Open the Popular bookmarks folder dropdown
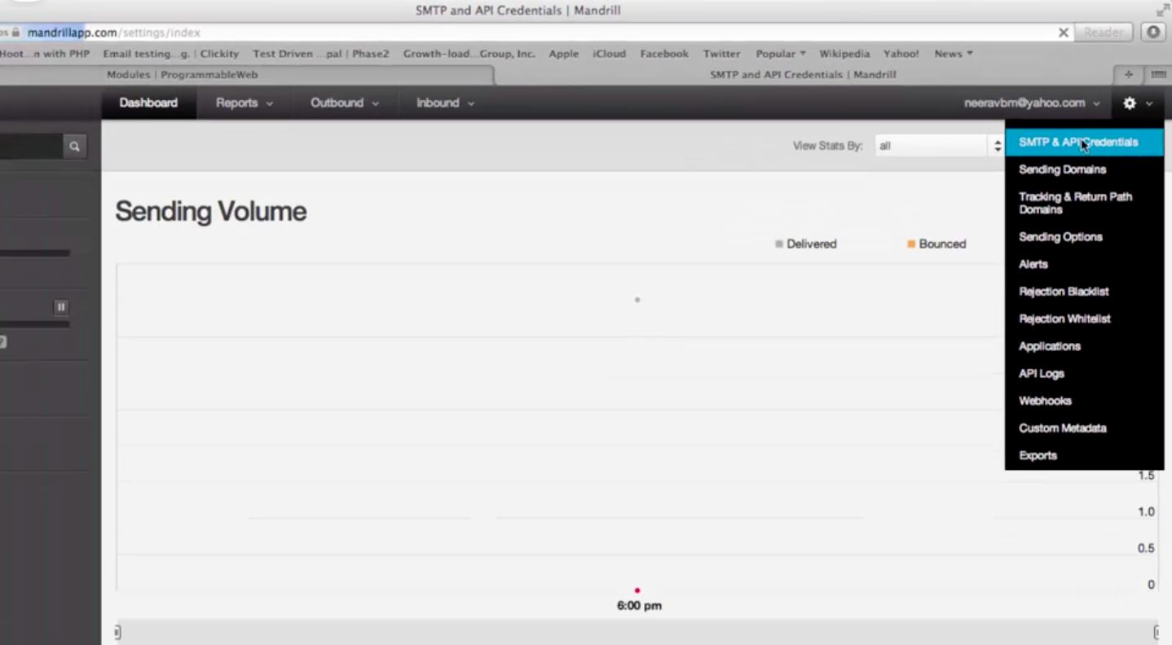 (781, 54)
